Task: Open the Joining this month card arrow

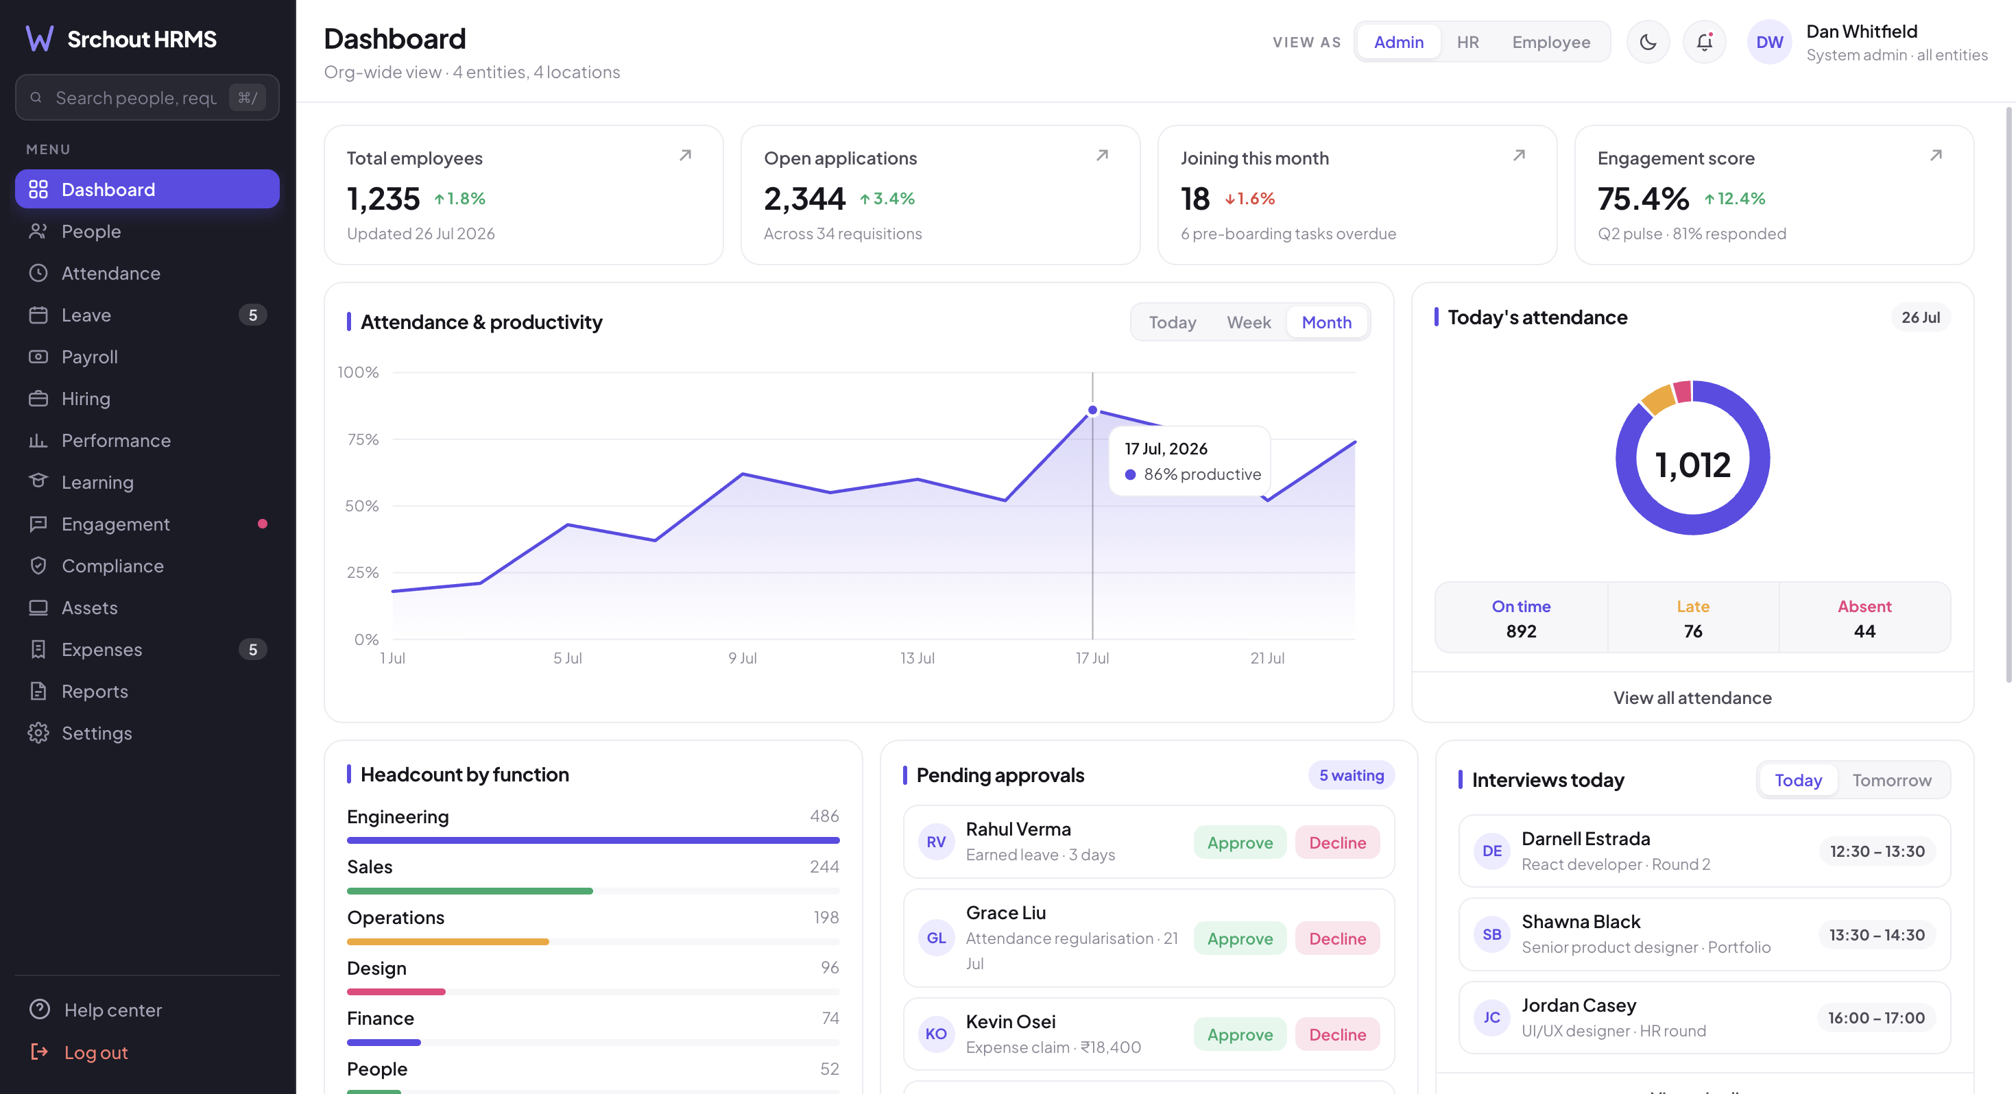Action: point(1520,155)
